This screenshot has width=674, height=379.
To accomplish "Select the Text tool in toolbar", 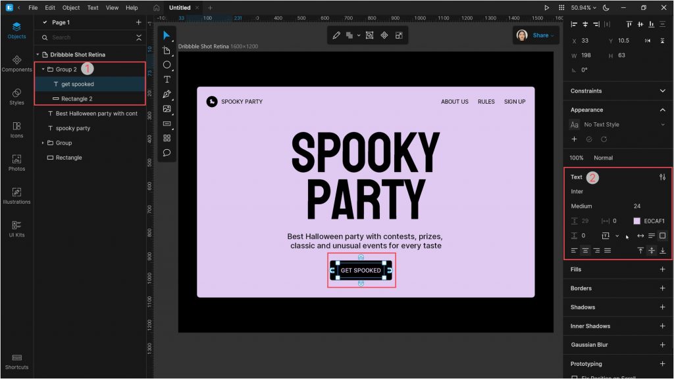I will [x=167, y=79].
